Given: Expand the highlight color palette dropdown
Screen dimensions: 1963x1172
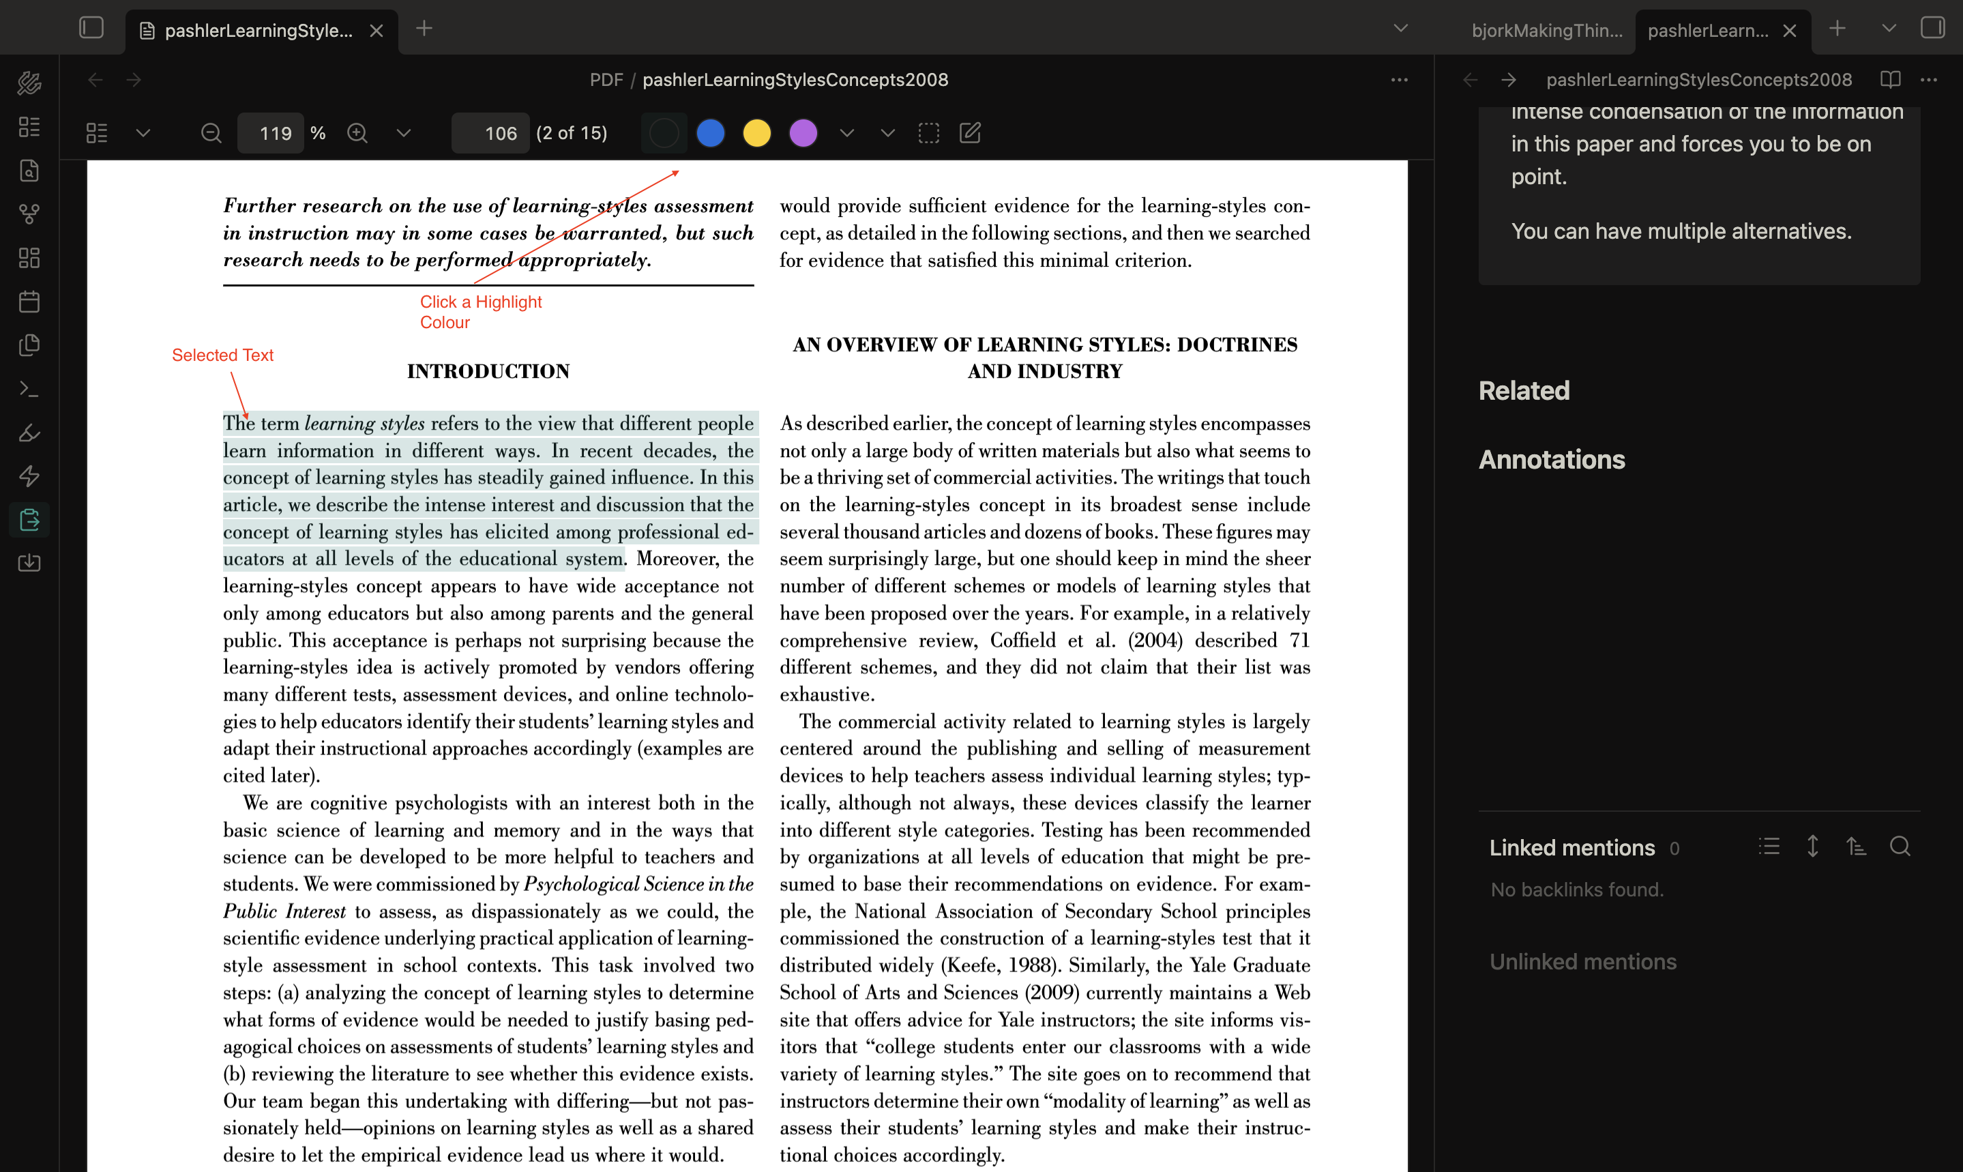Looking at the screenshot, I should [846, 134].
